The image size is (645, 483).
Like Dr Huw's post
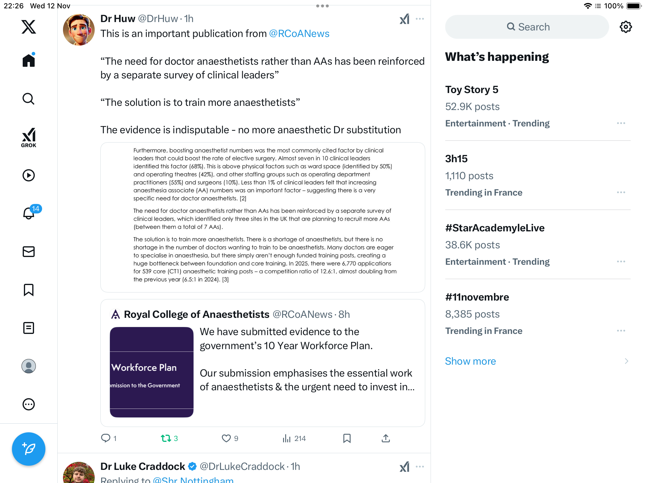226,438
